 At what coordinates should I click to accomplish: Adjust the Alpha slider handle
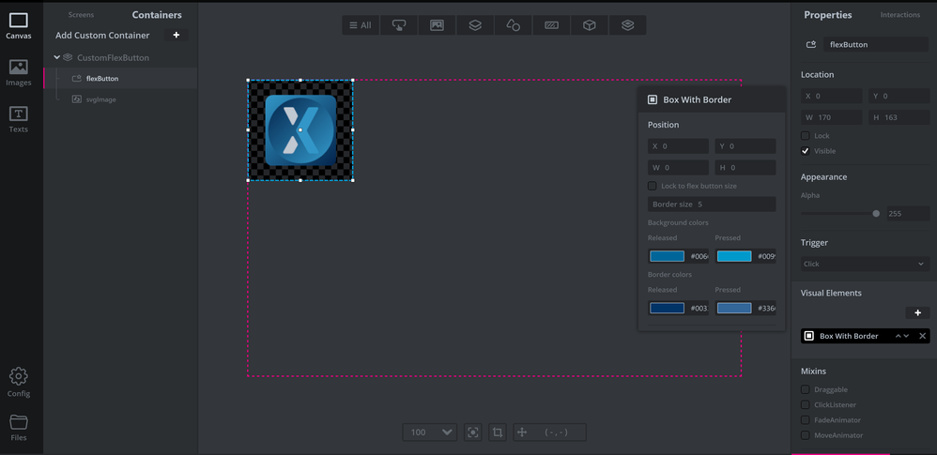tap(876, 213)
